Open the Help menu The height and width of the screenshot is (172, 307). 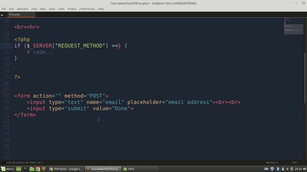point(101,9)
